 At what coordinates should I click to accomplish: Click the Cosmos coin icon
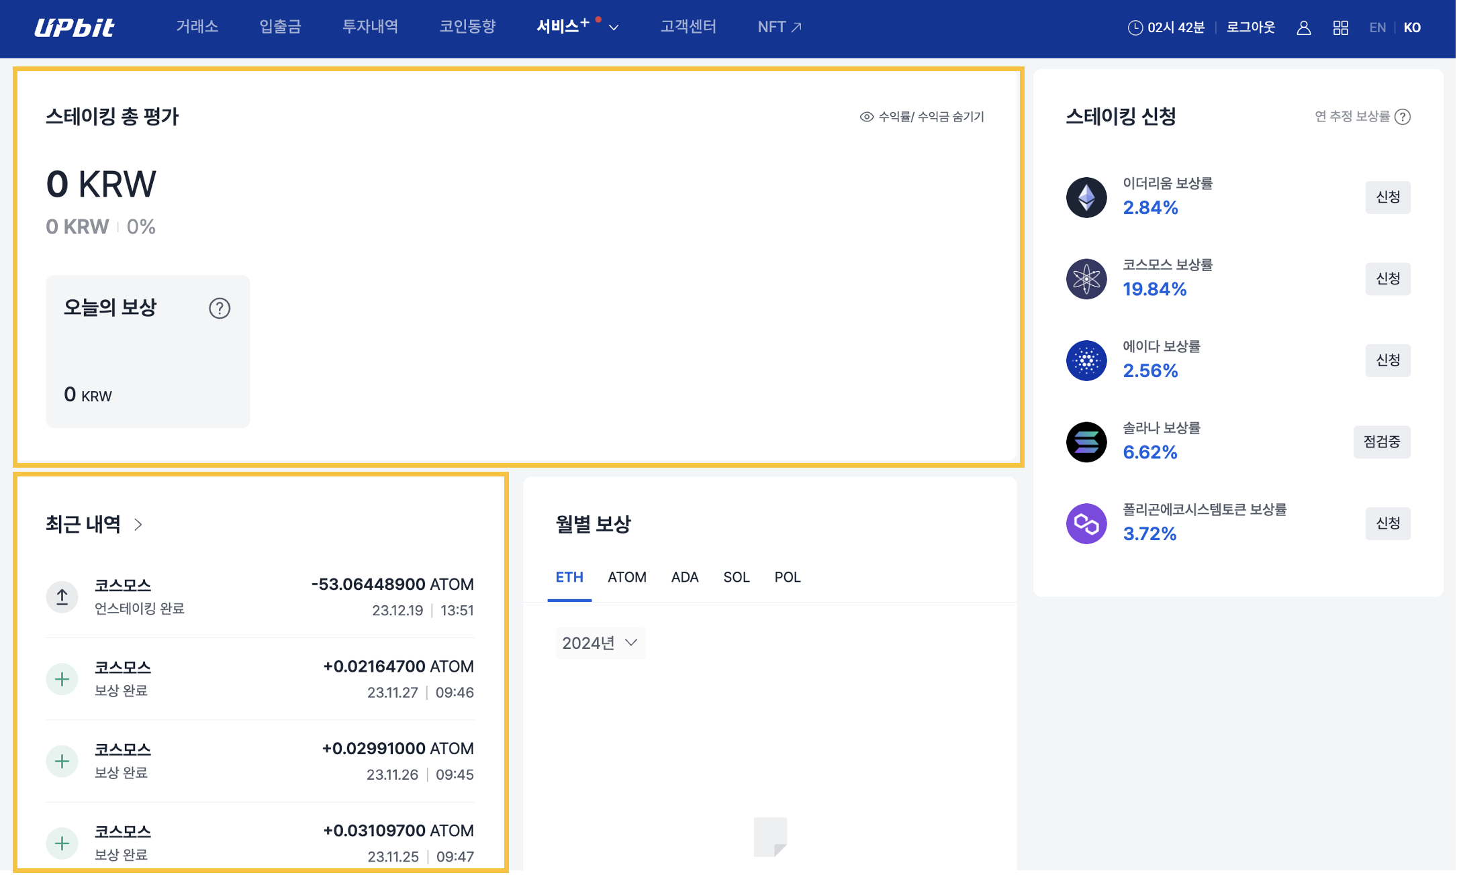1086,279
